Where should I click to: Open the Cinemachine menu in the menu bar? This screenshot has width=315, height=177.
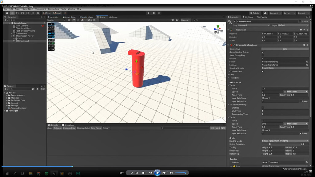click(54, 9)
